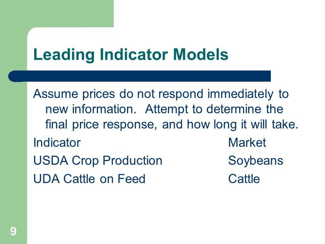
Task: Select the word Models in title
Action: (x=200, y=54)
